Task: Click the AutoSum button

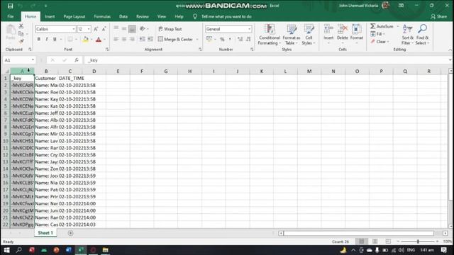Action: [382, 26]
